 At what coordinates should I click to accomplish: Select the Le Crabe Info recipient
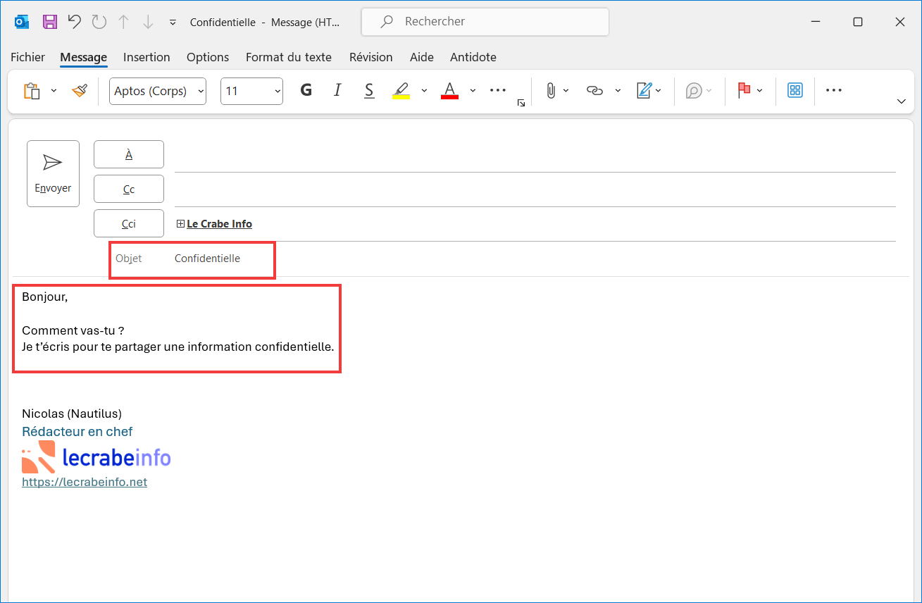pyautogui.click(x=219, y=224)
